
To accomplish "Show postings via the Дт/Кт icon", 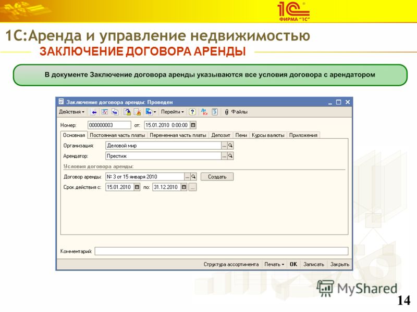I will (204, 112).
